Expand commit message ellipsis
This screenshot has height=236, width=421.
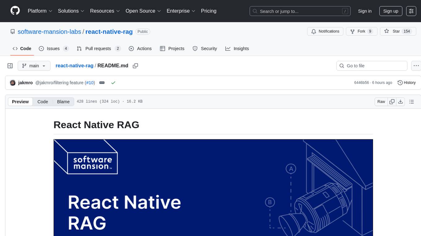click(102, 83)
